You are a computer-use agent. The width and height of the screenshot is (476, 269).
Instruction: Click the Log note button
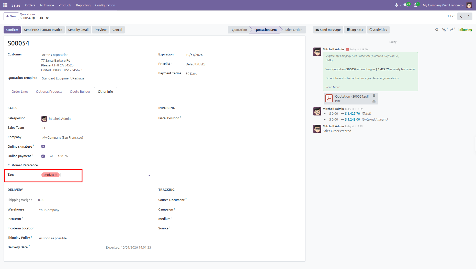(x=355, y=30)
